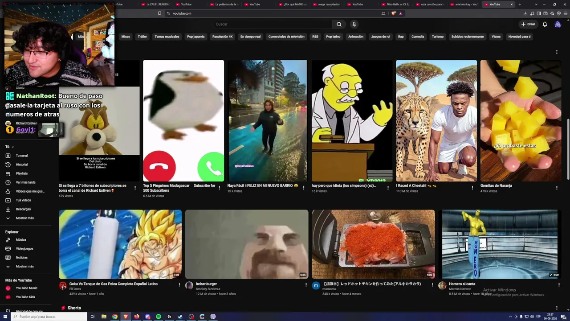Switch to the Niko Bellic vs CJ browser tab
This screenshot has width=570, height=321.
coord(395,4)
